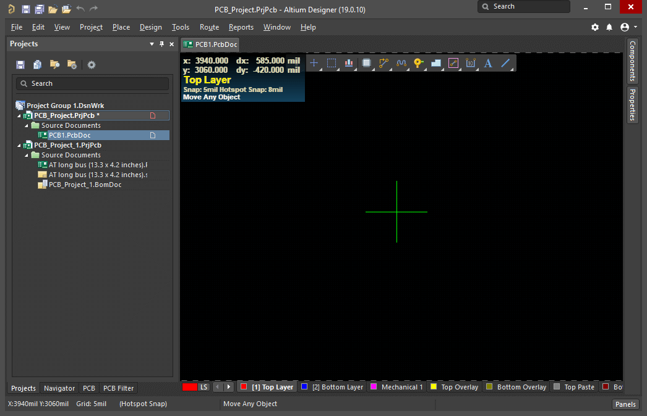Pin the Projects panel
The image size is (647, 416).
click(162, 44)
